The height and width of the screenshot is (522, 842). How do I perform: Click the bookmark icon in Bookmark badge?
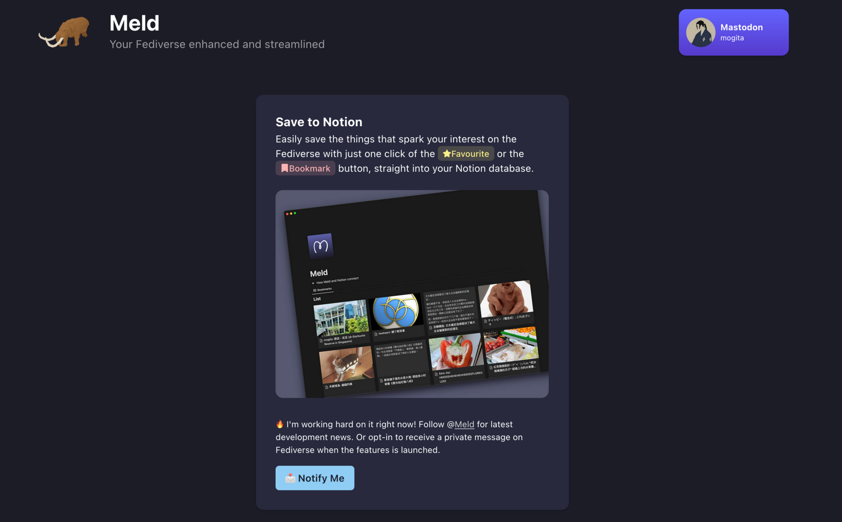click(x=285, y=168)
